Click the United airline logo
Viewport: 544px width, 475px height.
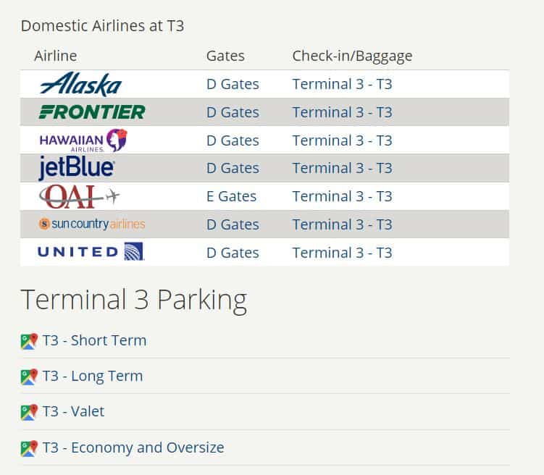click(x=91, y=252)
